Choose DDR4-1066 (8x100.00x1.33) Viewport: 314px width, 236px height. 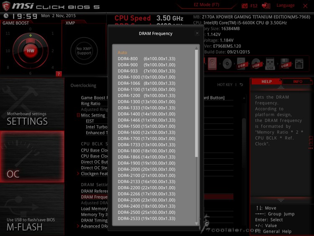[x=147, y=83]
